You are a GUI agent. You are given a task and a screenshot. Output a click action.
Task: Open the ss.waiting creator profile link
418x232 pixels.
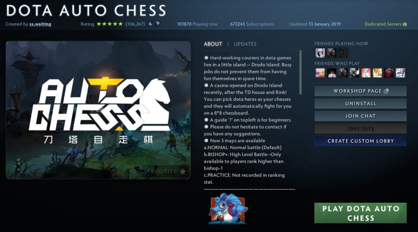pyautogui.click(x=40, y=24)
